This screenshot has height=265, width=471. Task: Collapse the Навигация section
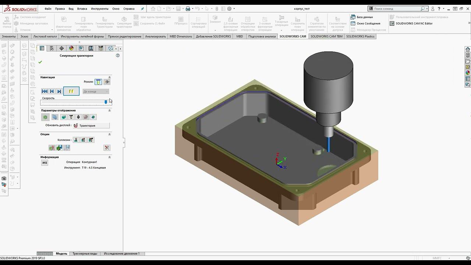click(109, 77)
